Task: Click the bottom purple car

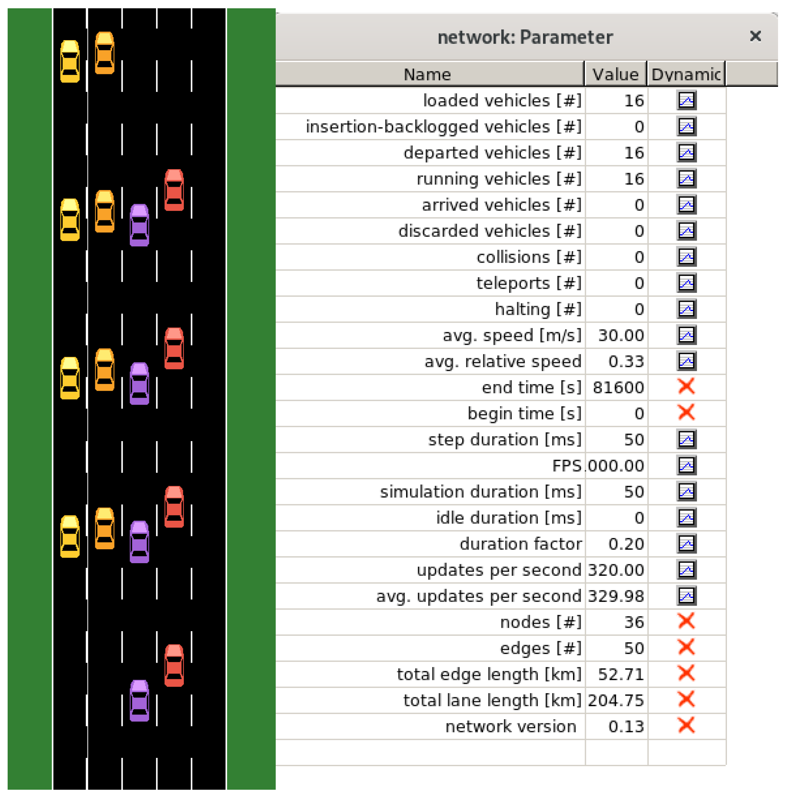Action: [x=140, y=700]
